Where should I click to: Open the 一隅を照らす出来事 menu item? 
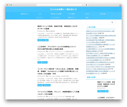pos(56,14)
